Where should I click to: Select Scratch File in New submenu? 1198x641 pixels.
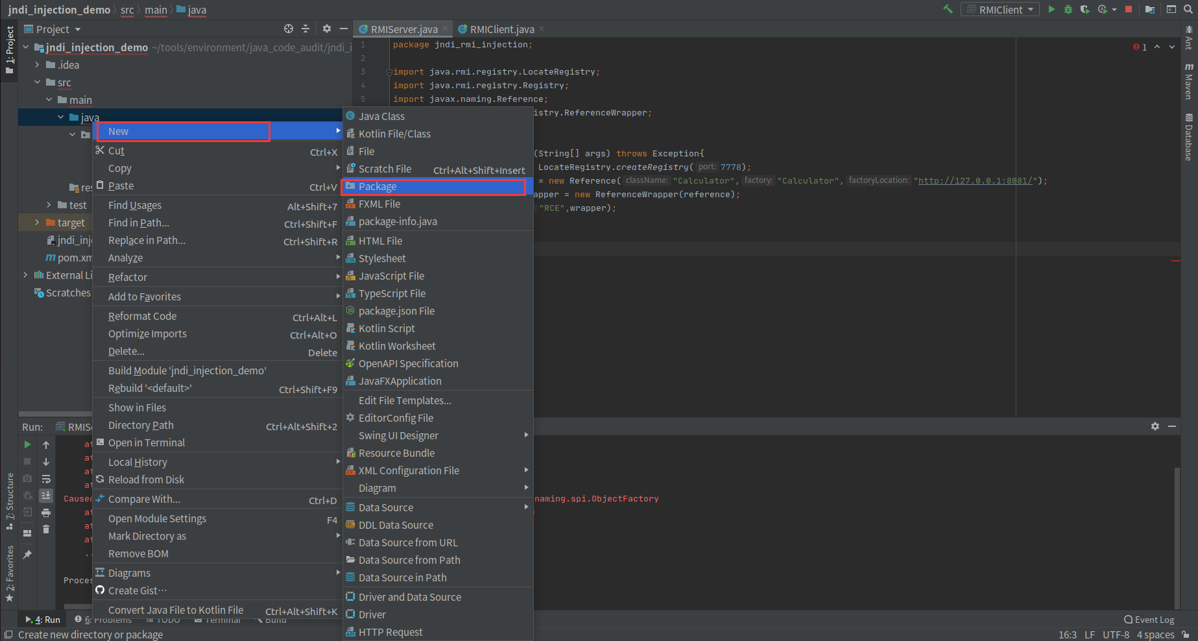tap(438, 169)
